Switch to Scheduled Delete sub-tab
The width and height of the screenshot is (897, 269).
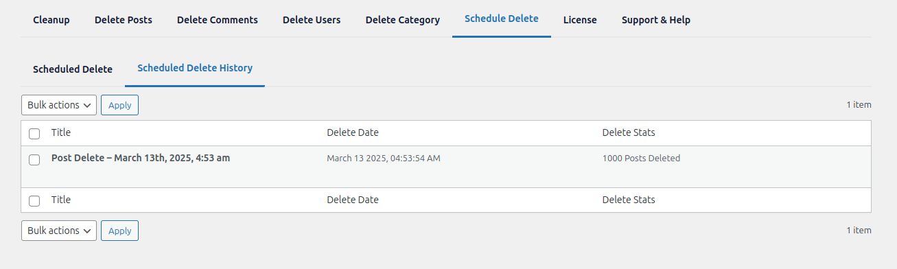[x=73, y=69]
